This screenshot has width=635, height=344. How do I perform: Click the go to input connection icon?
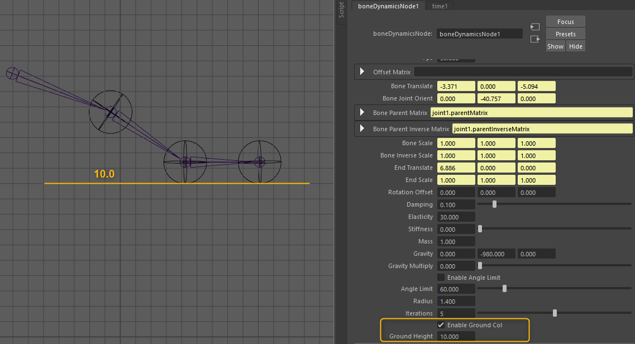point(535,27)
